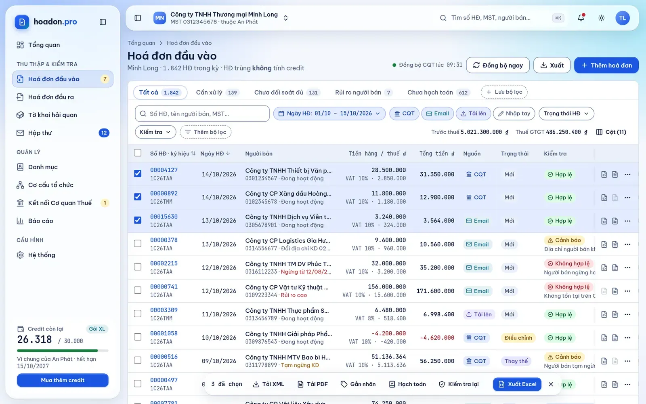This screenshot has width=646, height=404.
Task: View XML file icon for invoice 00000892
Action: pos(604,198)
